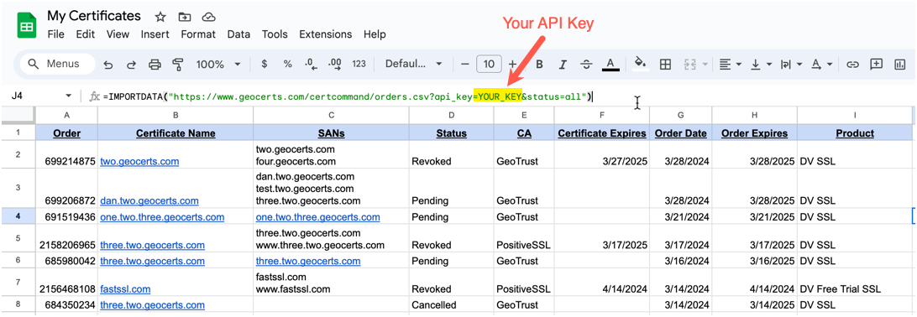
Task: Select row 4 header
Action: point(18,216)
